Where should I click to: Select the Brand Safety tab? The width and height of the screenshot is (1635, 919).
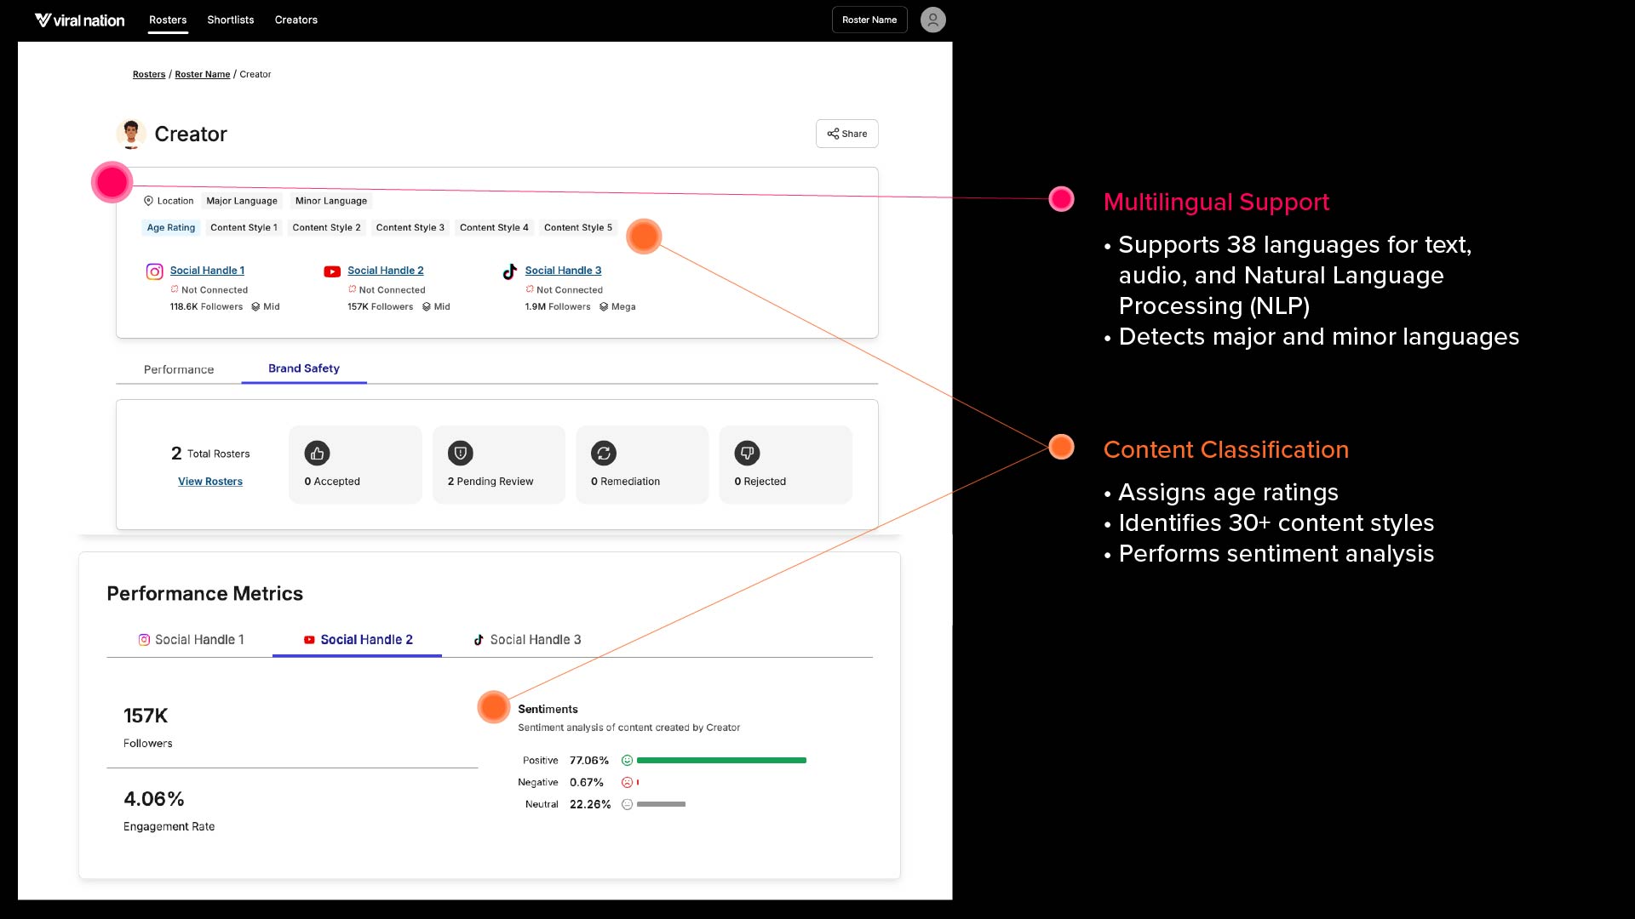[x=303, y=368]
